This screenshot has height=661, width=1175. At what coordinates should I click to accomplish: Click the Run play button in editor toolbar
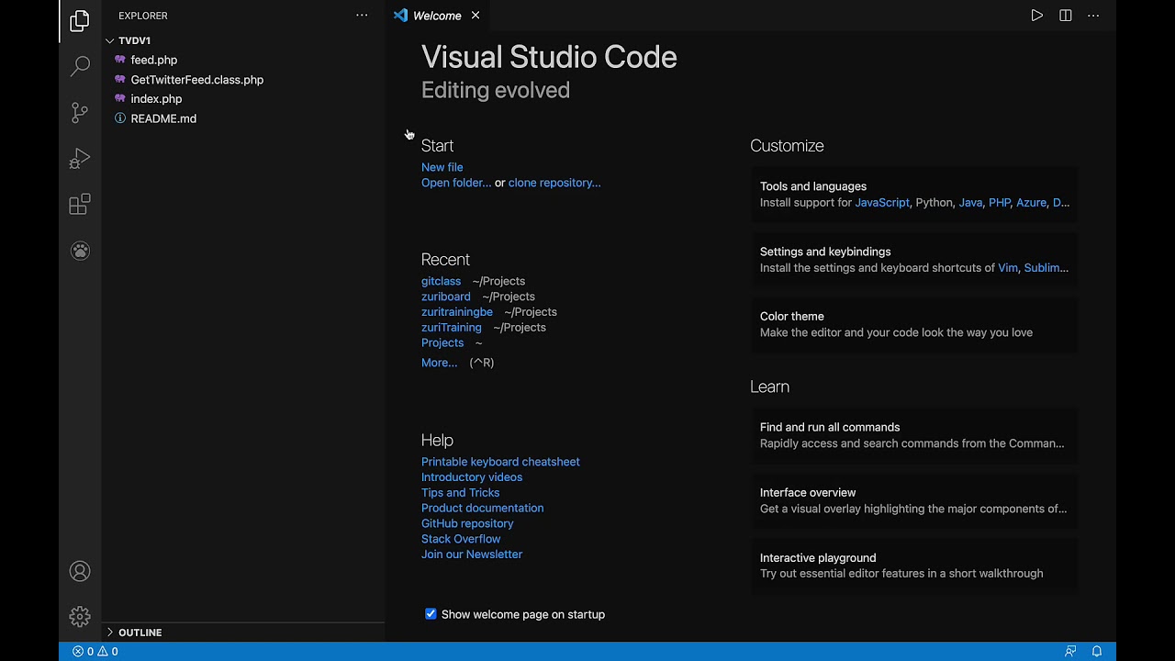(x=1036, y=16)
